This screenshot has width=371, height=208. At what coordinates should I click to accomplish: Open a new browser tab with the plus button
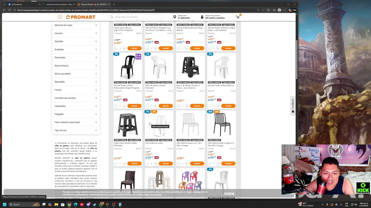(114, 4)
